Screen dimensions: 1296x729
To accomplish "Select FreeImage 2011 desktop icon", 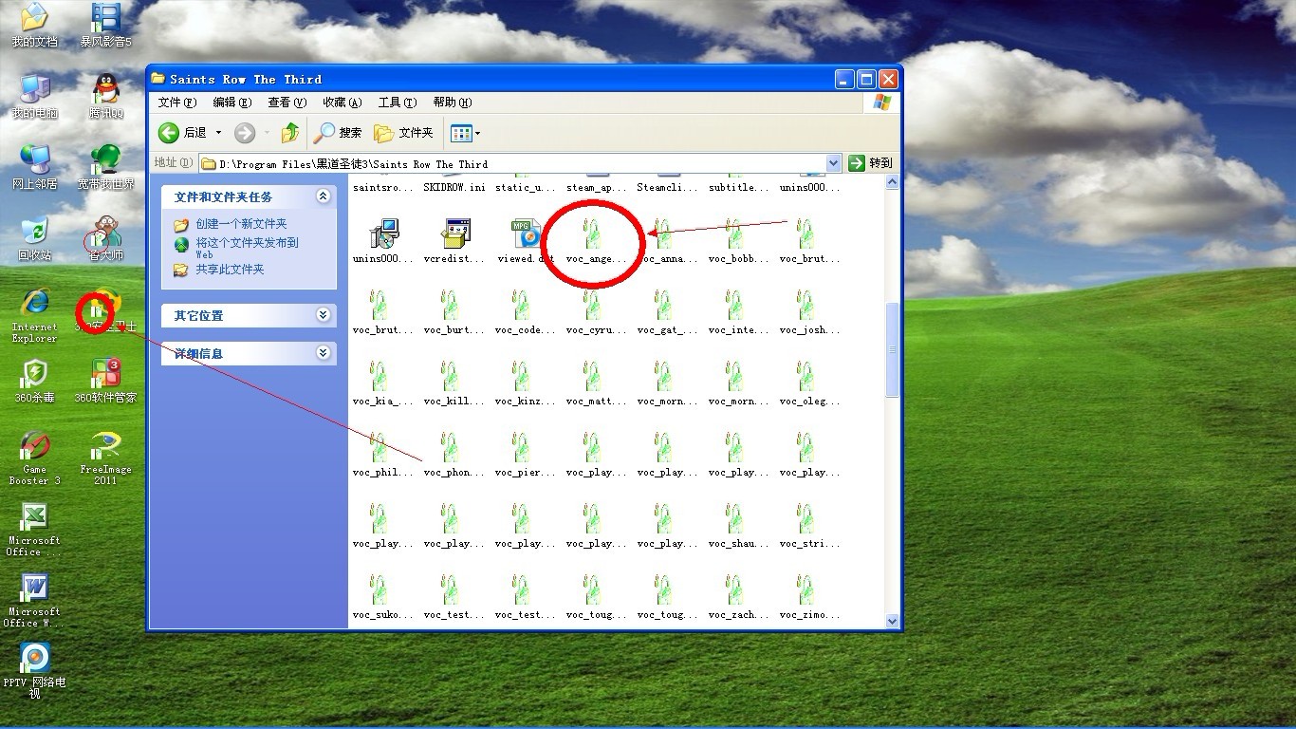I will pos(105,458).
